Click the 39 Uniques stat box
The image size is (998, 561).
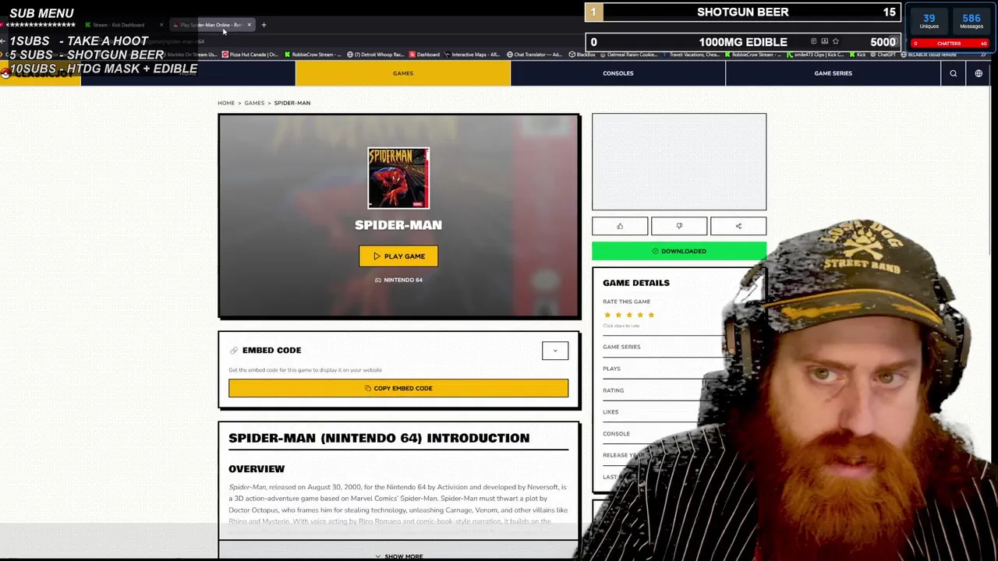929,21
